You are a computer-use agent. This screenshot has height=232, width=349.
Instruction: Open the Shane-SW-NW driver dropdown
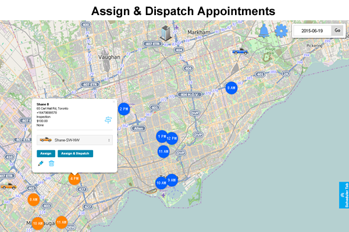74,140
